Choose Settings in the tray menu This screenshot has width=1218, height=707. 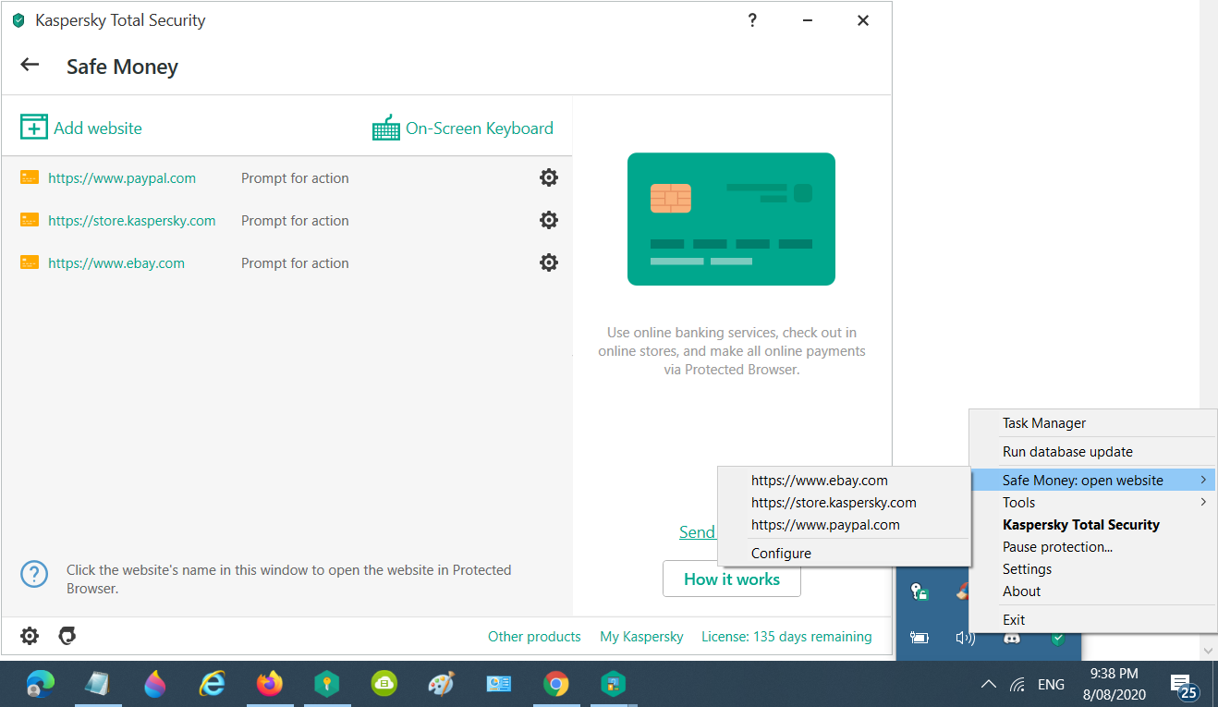(x=1027, y=568)
